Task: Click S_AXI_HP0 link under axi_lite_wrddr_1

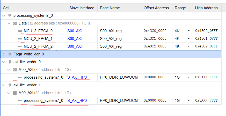Action: click(x=77, y=101)
